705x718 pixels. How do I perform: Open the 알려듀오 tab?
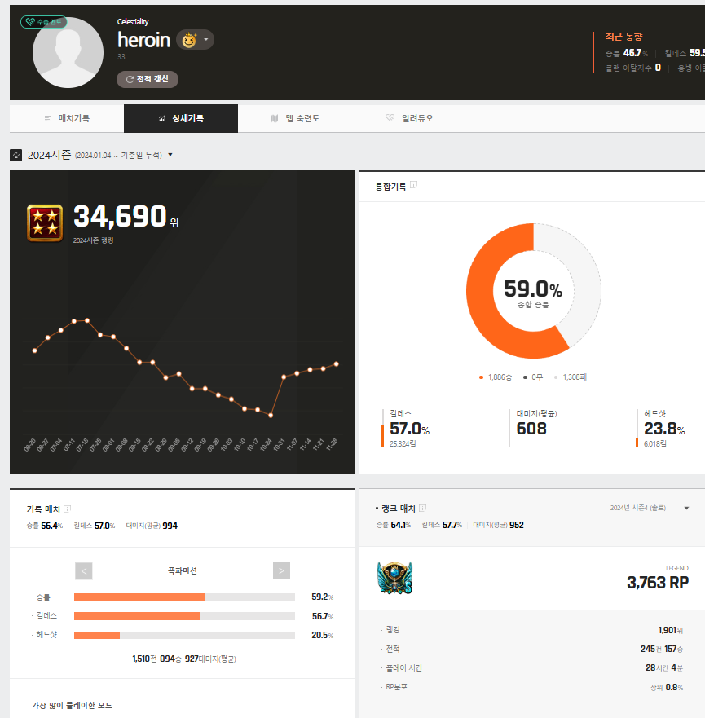[409, 118]
